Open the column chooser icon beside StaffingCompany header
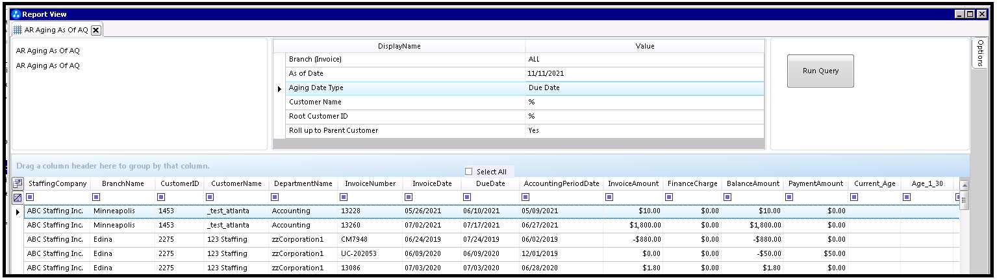The image size is (997, 280). click(x=18, y=183)
